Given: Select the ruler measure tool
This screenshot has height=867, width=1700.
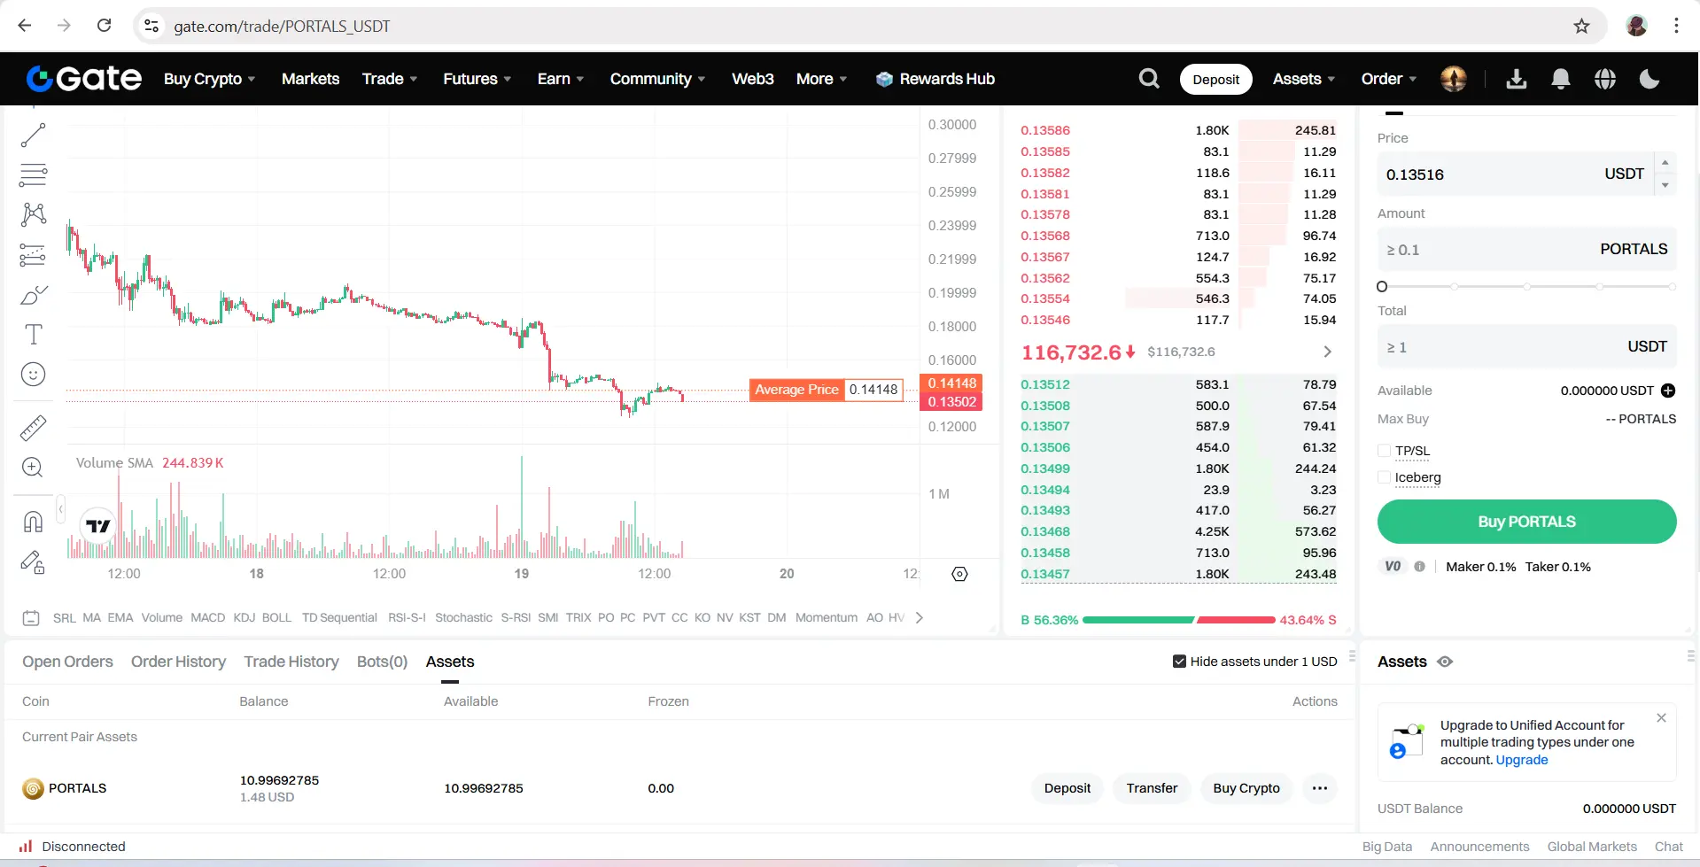Looking at the screenshot, I should (x=33, y=429).
